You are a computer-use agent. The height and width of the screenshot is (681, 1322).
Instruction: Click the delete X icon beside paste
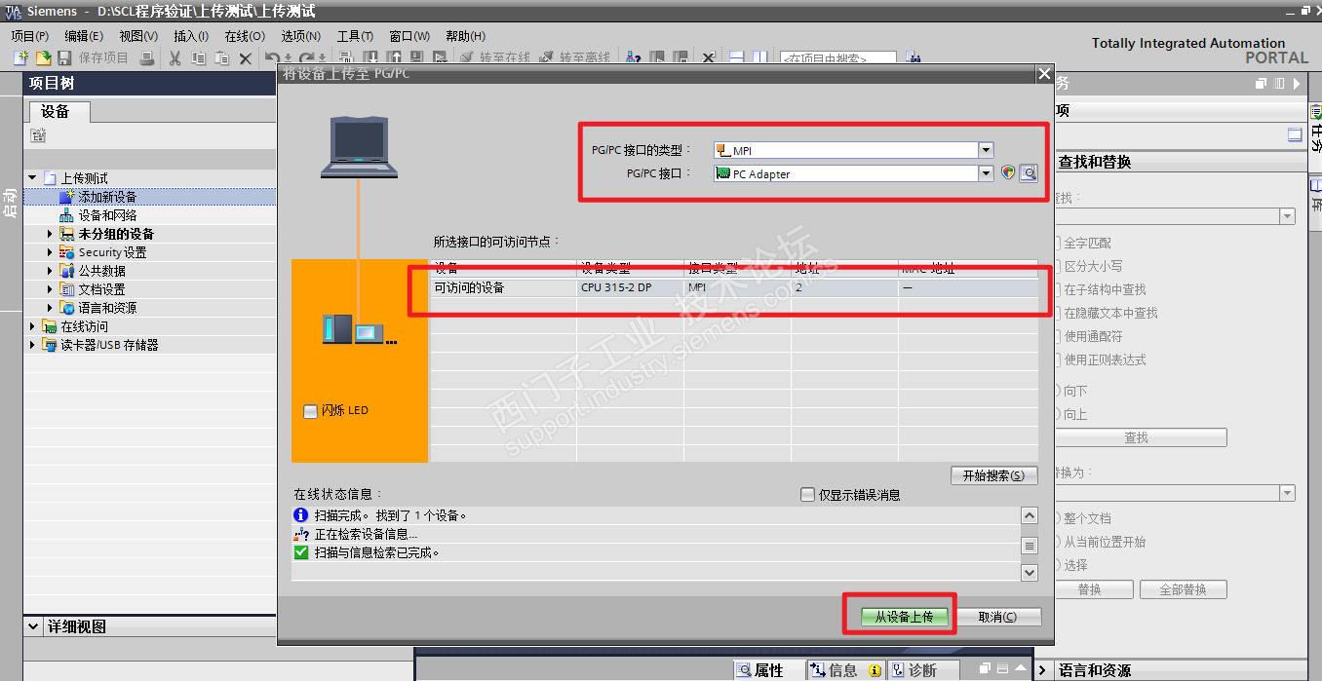pos(246,58)
